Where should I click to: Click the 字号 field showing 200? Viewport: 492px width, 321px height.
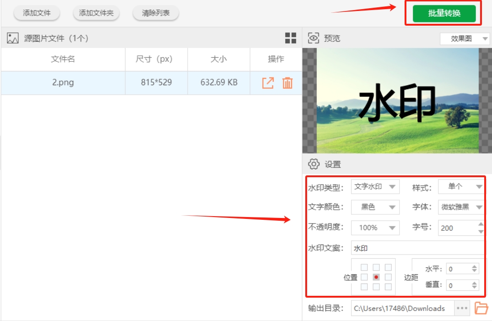[458, 228]
